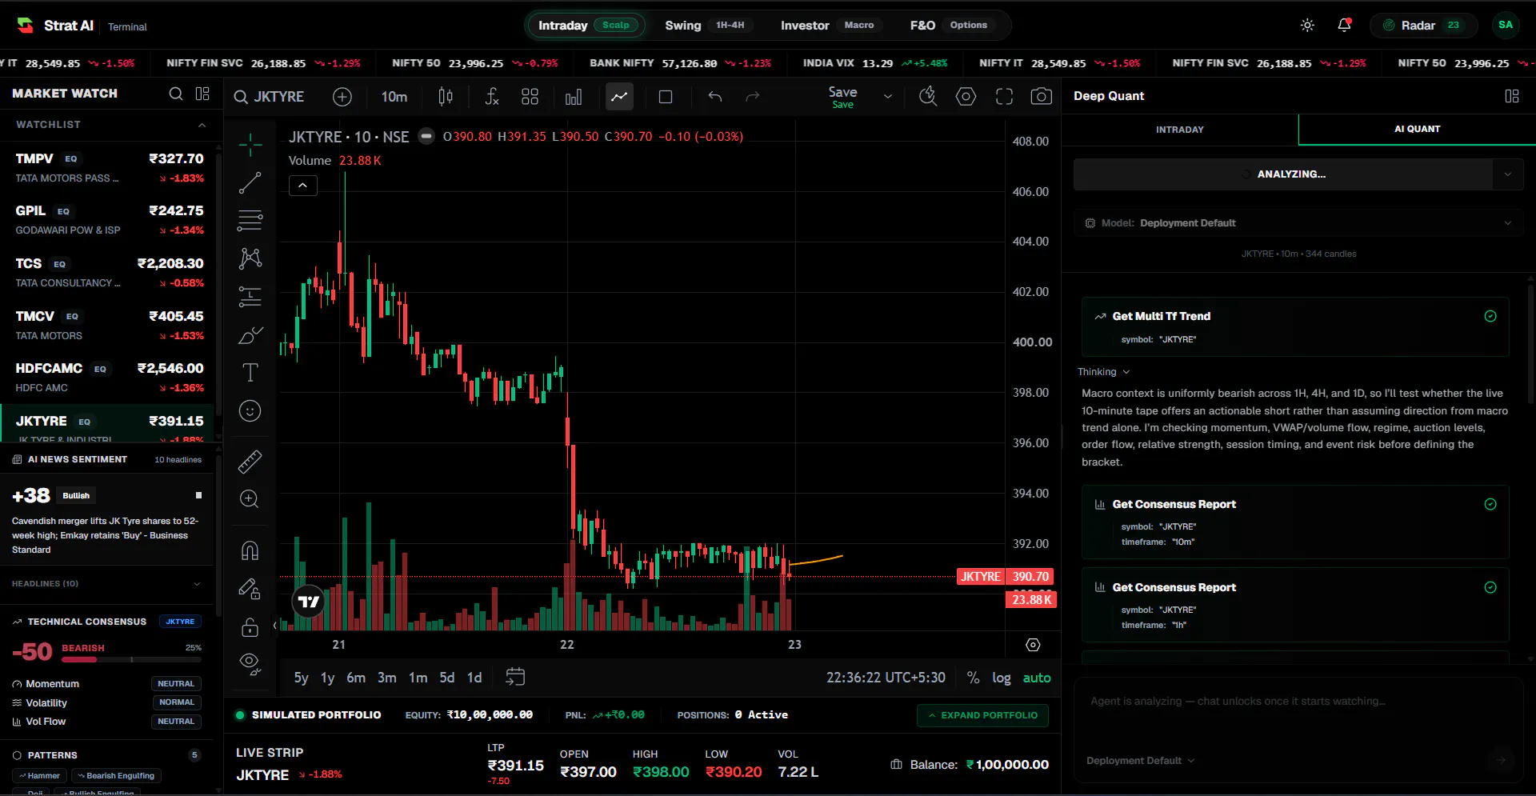Change the Market Watch layout icon

click(202, 94)
